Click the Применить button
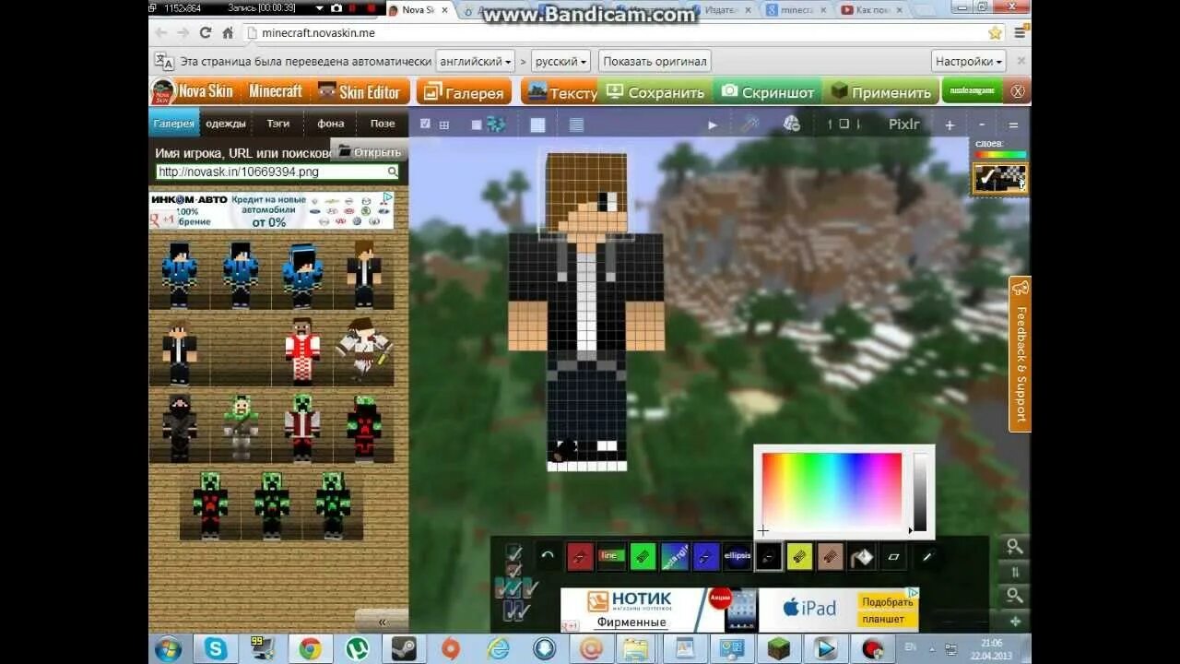The image size is (1180, 664). [x=880, y=92]
